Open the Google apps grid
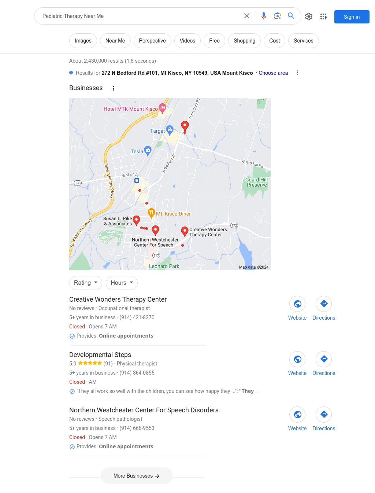The image size is (375, 493). [323, 16]
